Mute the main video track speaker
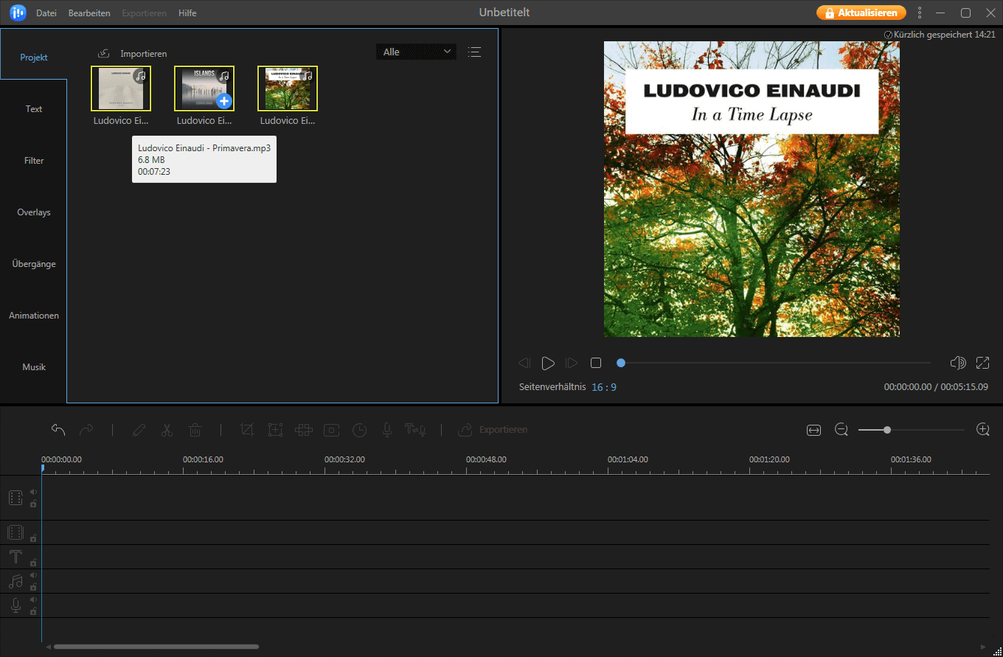 (33, 492)
